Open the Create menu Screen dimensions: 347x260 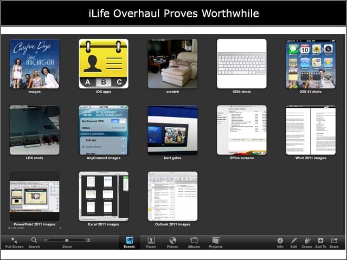(307, 243)
